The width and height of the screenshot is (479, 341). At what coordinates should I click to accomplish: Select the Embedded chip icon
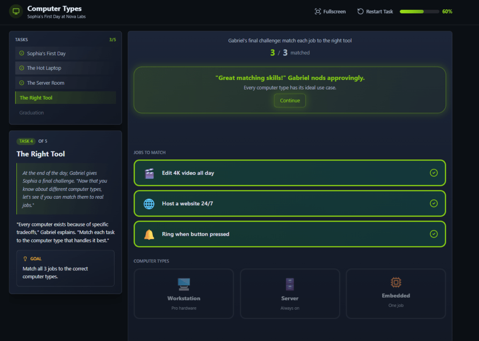coord(396,282)
